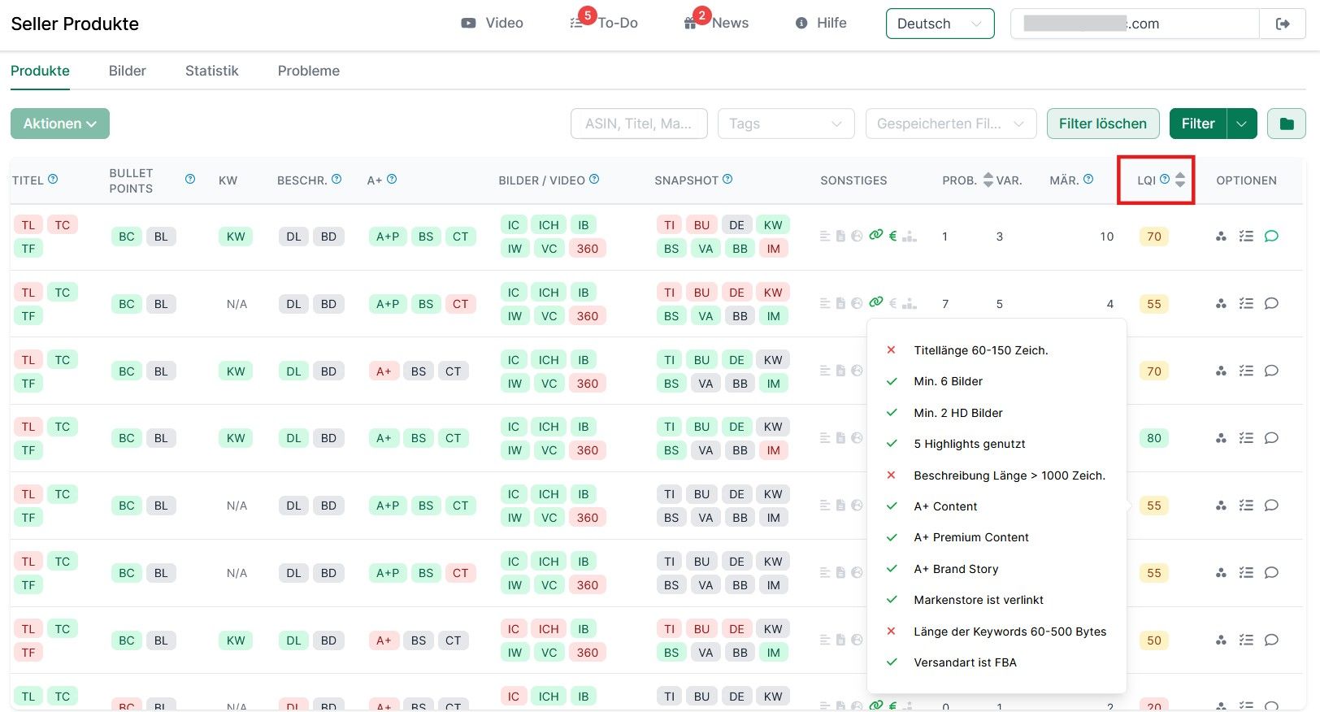This screenshot has width=1320, height=712.
Task: Click the Seller Produkte page title
Action: [x=75, y=24]
